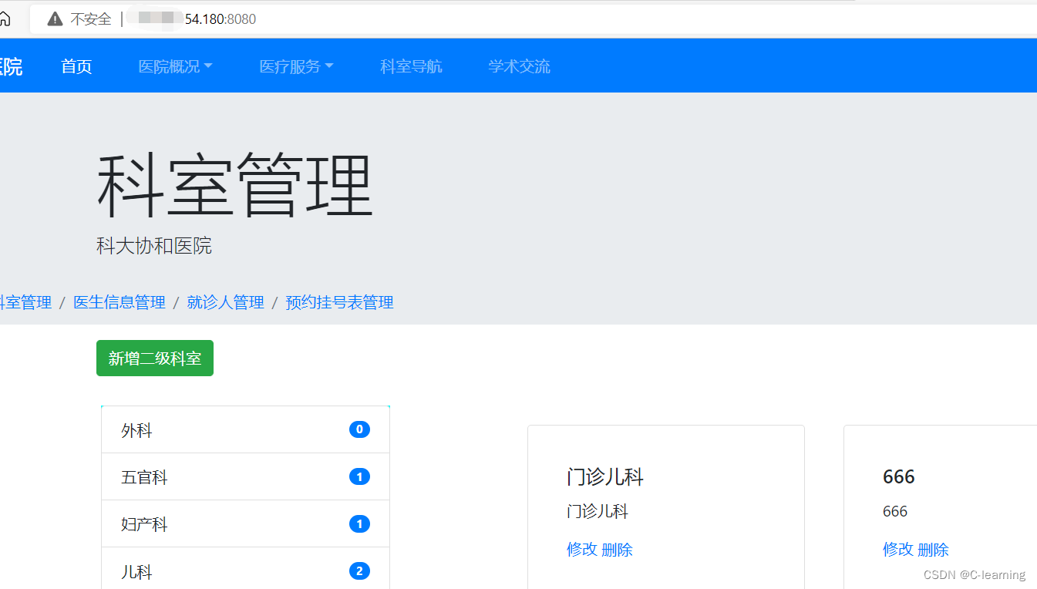The width and height of the screenshot is (1037, 589).
Task: Open 预约挂号表管理 breadcrumb link
Action: point(339,302)
